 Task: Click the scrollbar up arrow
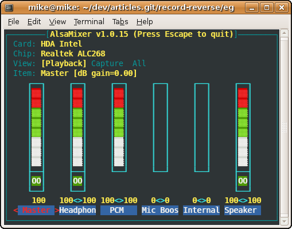[284, 33]
